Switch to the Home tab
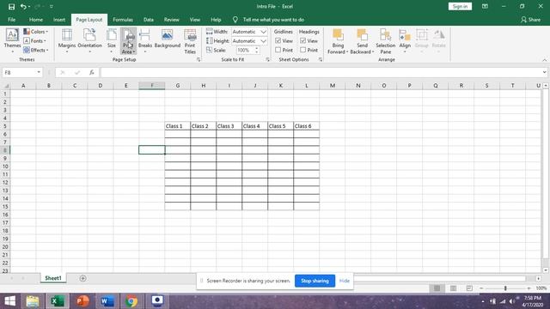 (36, 20)
